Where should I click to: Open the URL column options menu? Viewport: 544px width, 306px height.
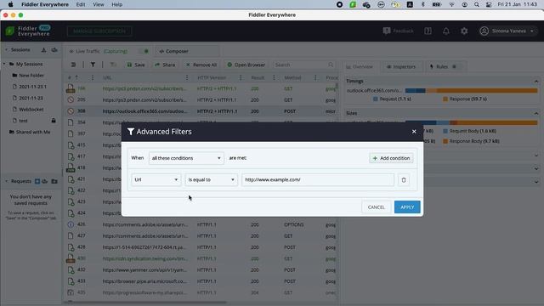coord(187,77)
